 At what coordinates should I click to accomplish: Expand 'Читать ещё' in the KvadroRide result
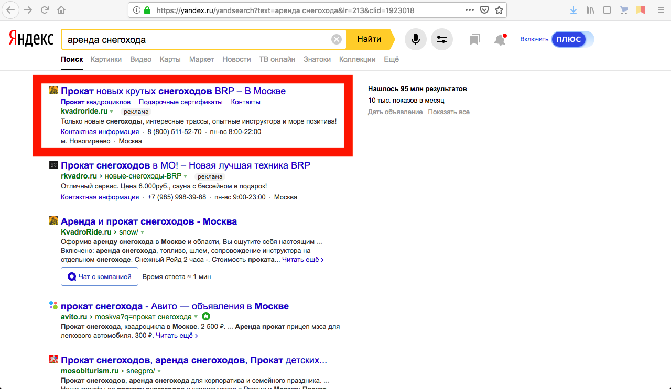tap(303, 260)
